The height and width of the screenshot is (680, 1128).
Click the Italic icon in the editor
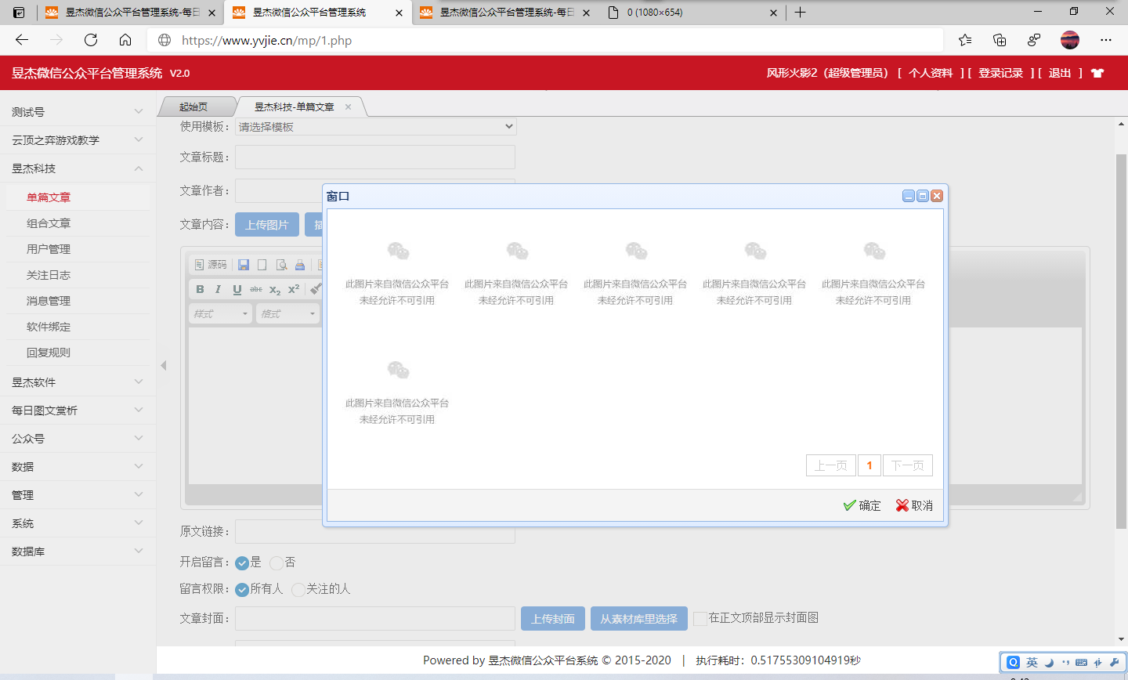(x=219, y=289)
